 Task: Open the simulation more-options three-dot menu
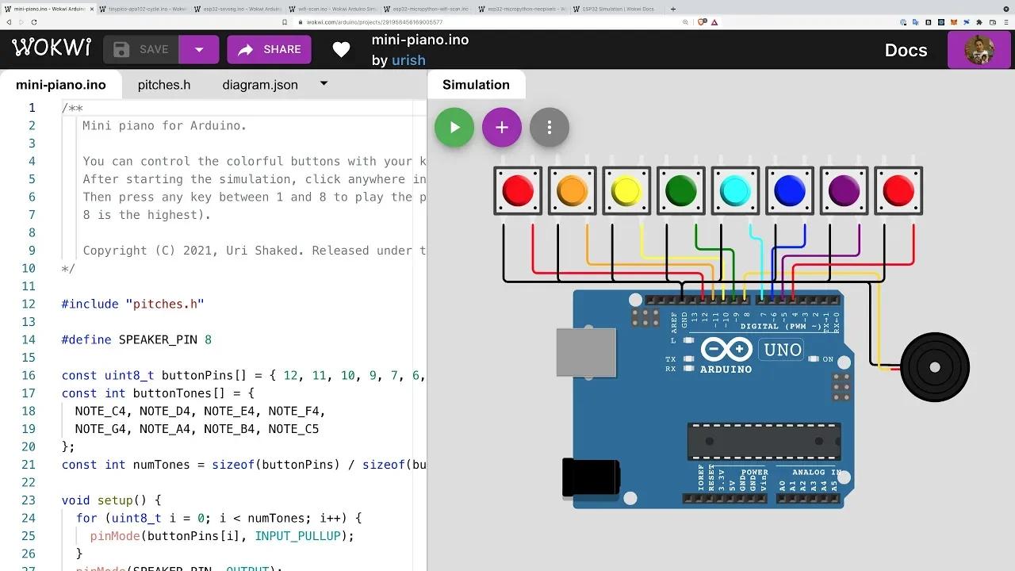point(549,127)
